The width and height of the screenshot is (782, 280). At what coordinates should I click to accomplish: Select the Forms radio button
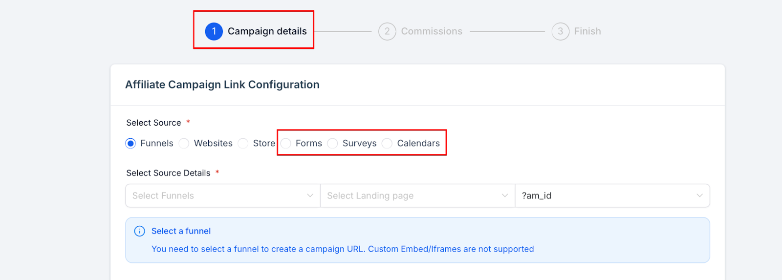click(286, 143)
